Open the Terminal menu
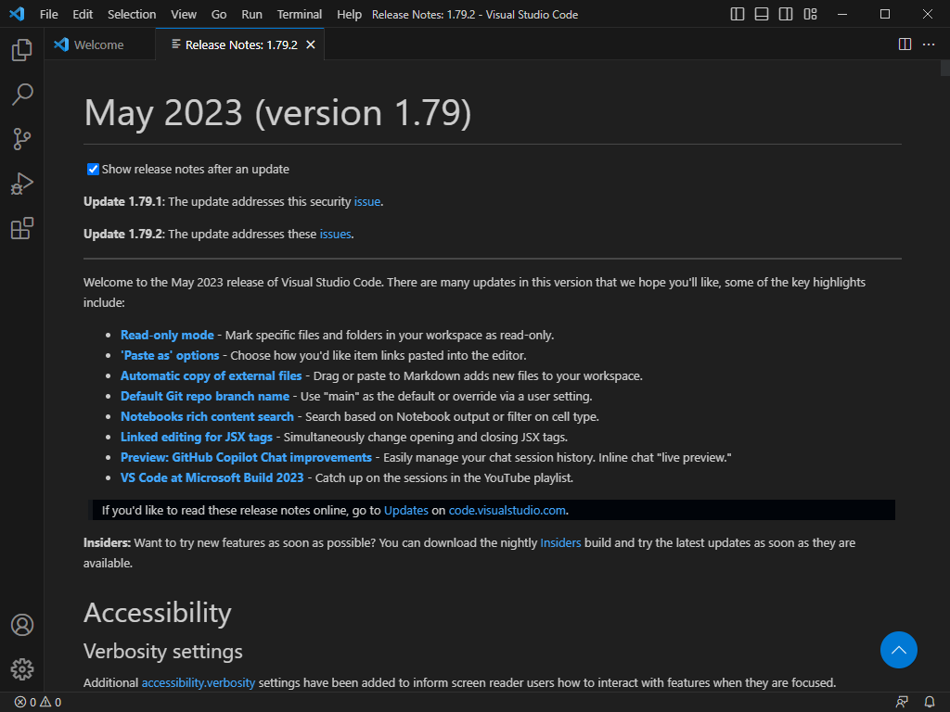Viewport: 950px width, 712px height. [x=300, y=14]
